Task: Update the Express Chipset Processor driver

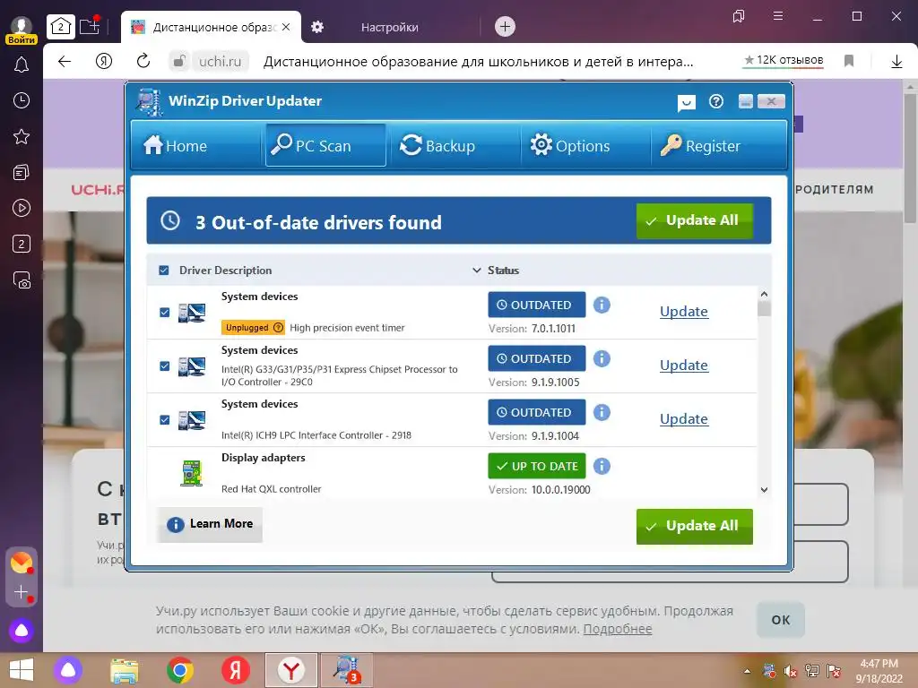Action: point(684,365)
